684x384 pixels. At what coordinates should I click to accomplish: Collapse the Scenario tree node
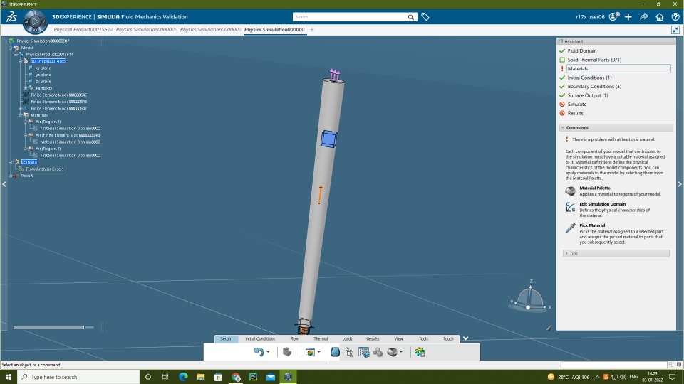(x=11, y=162)
